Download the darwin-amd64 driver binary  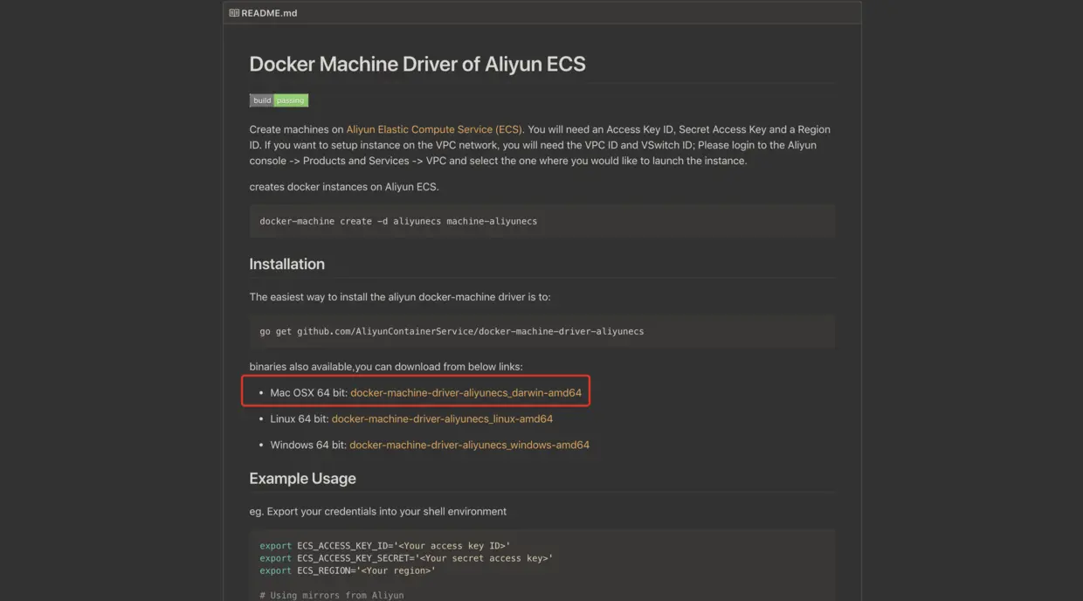[x=466, y=393]
